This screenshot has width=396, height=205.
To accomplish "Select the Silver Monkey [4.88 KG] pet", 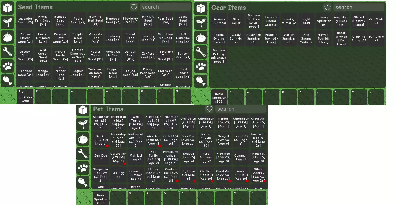I will (258, 175).
